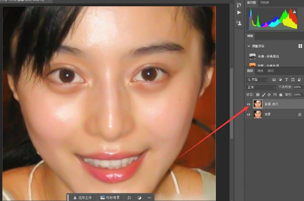Open the Actions panel play icon

coord(239,12)
